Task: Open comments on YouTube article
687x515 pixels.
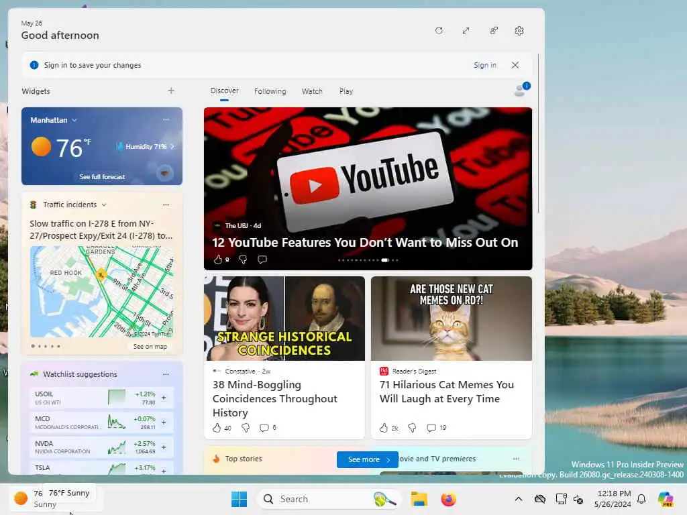Action: pyautogui.click(x=262, y=260)
